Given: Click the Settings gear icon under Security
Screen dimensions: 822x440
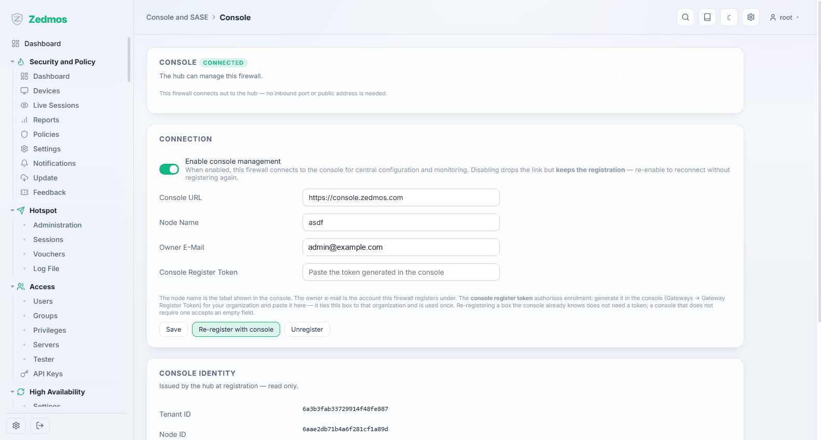Looking at the screenshot, I should [x=24, y=149].
